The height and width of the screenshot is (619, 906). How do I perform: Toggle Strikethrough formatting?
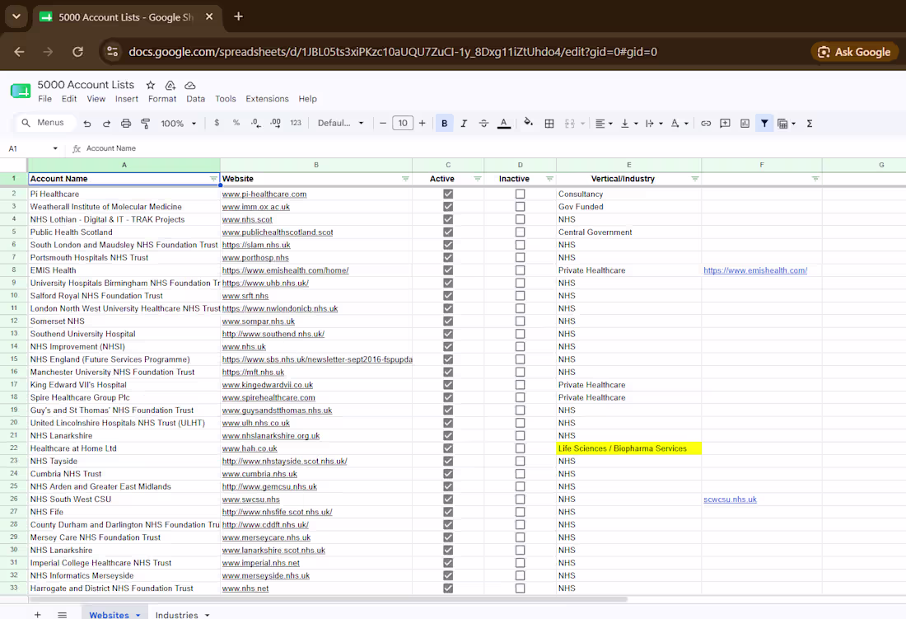(483, 123)
